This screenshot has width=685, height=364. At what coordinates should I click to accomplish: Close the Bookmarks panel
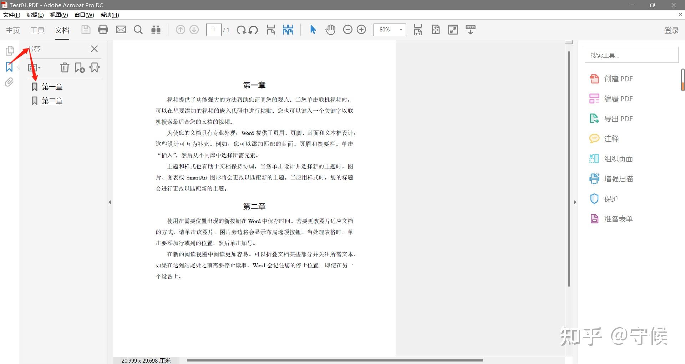[94, 49]
